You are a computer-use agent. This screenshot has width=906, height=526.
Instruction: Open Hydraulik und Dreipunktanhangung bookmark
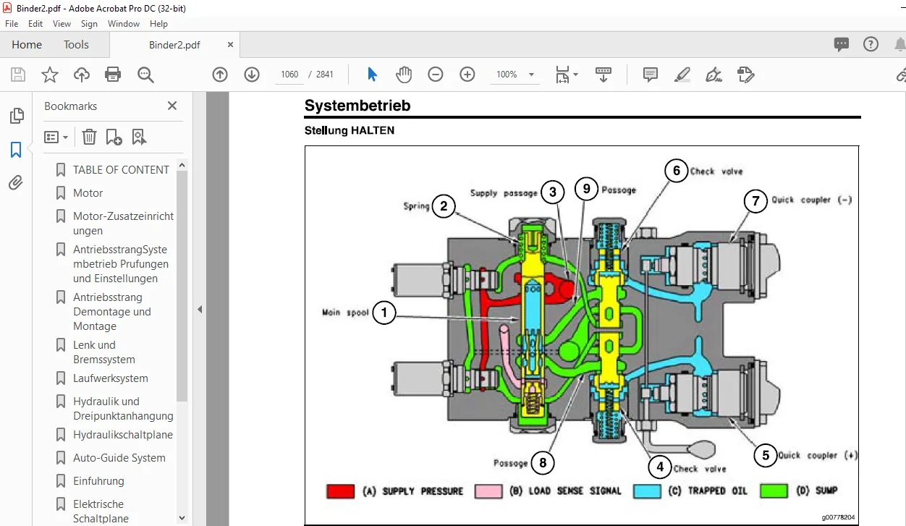click(123, 408)
